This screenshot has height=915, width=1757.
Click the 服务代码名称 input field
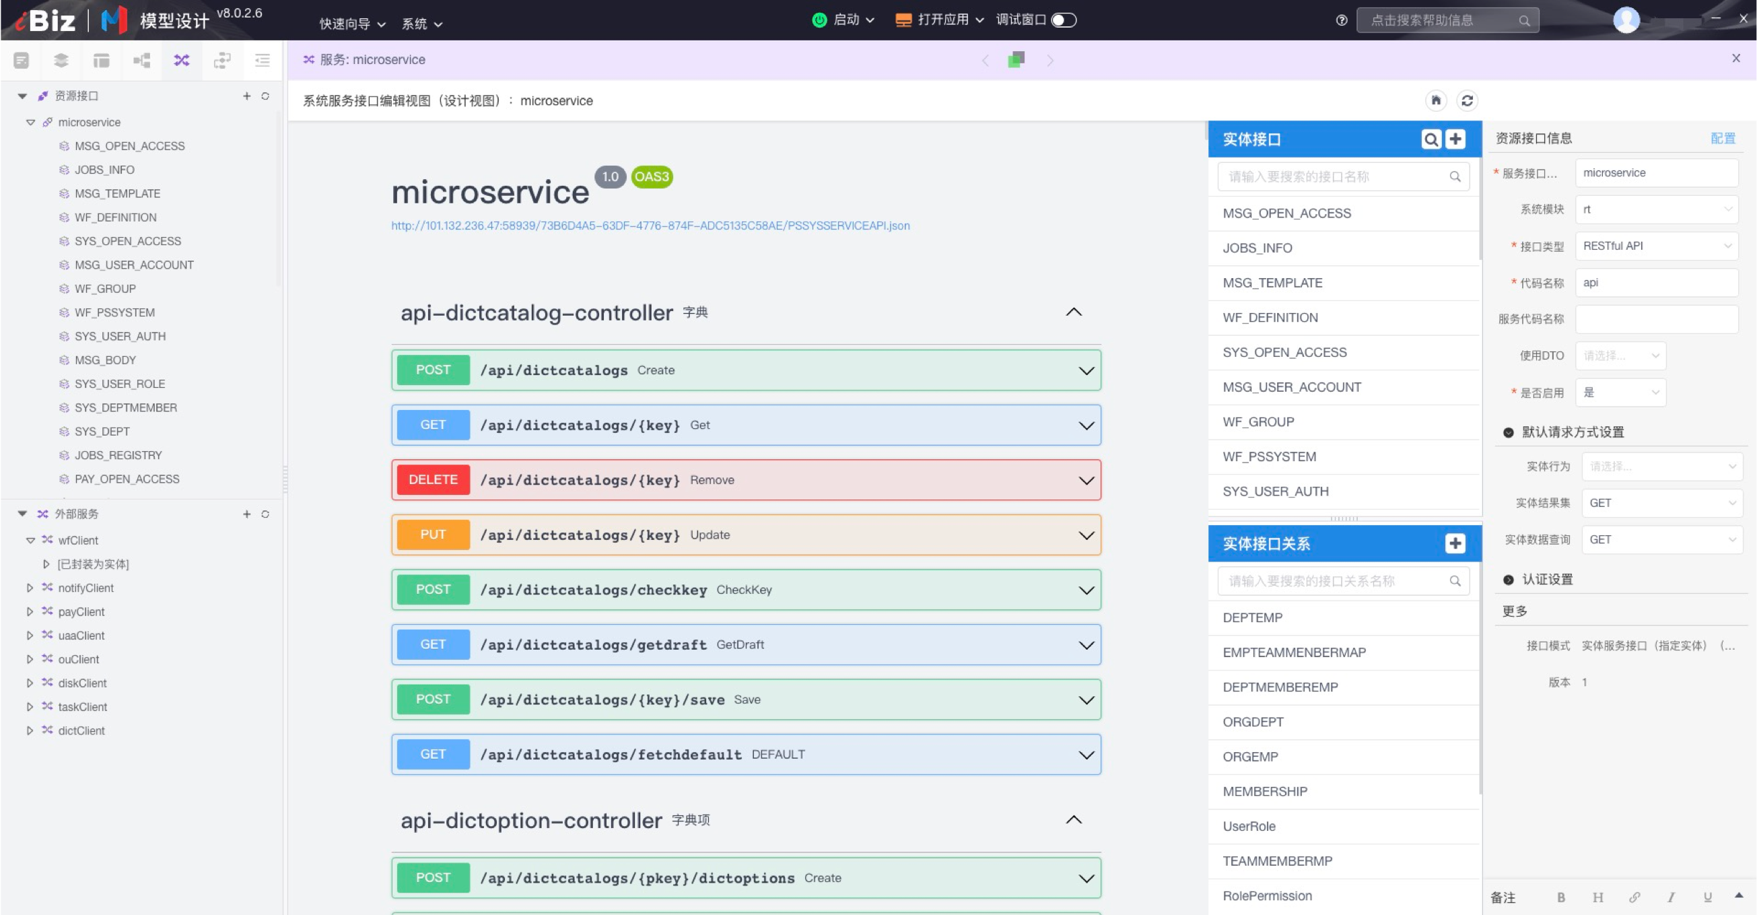click(1656, 319)
